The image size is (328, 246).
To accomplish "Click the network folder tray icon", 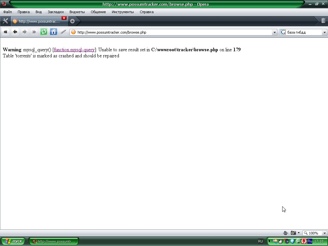I will pyautogui.click(x=275, y=241).
